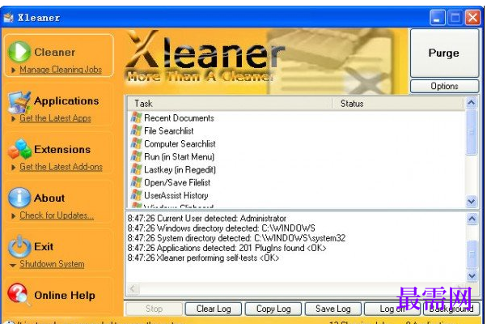Click Check for Updates link
The height and width of the screenshot is (324, 487).
[57, 215]
